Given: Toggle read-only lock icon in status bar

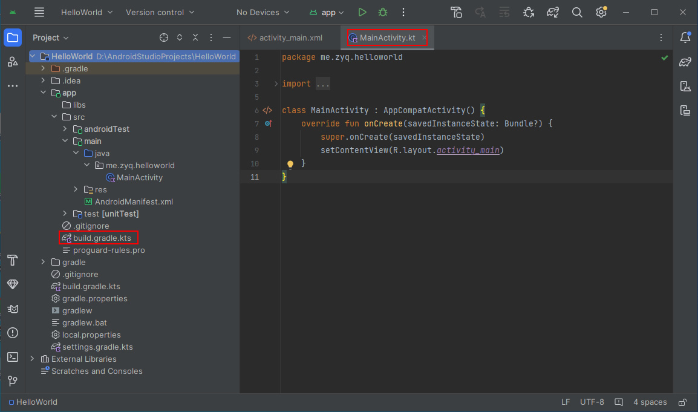Looking at the screenshot, I should [682, 402].
